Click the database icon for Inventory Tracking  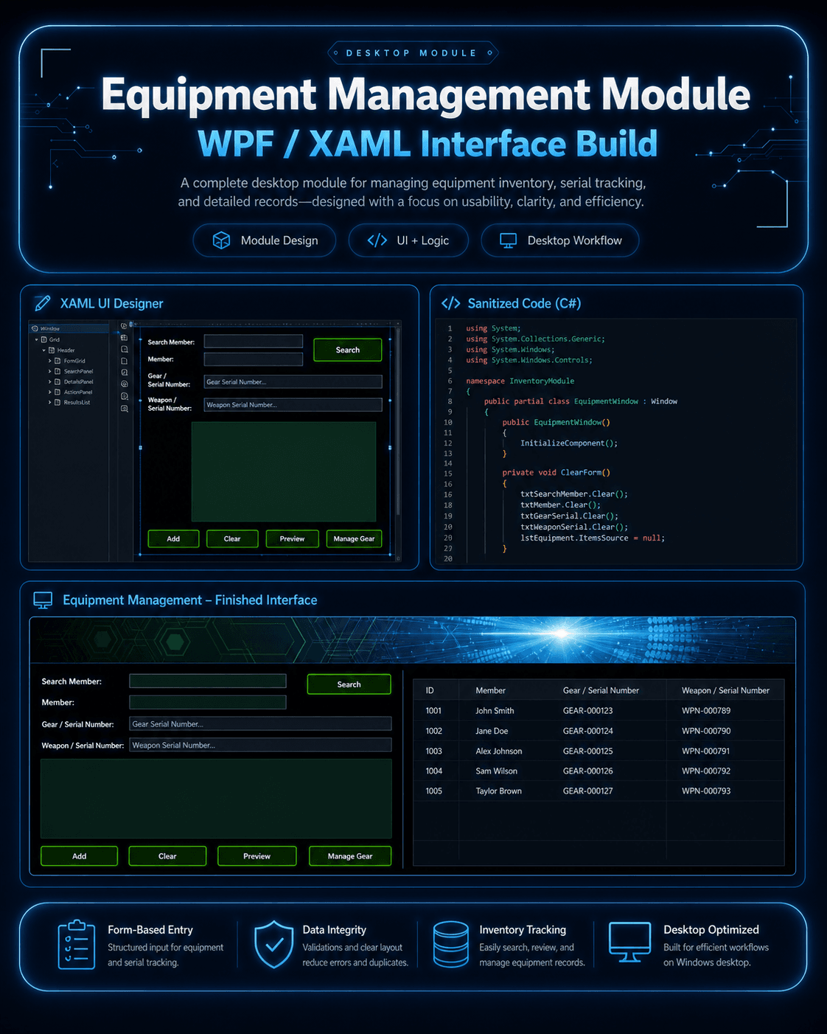tap(450, 944)
